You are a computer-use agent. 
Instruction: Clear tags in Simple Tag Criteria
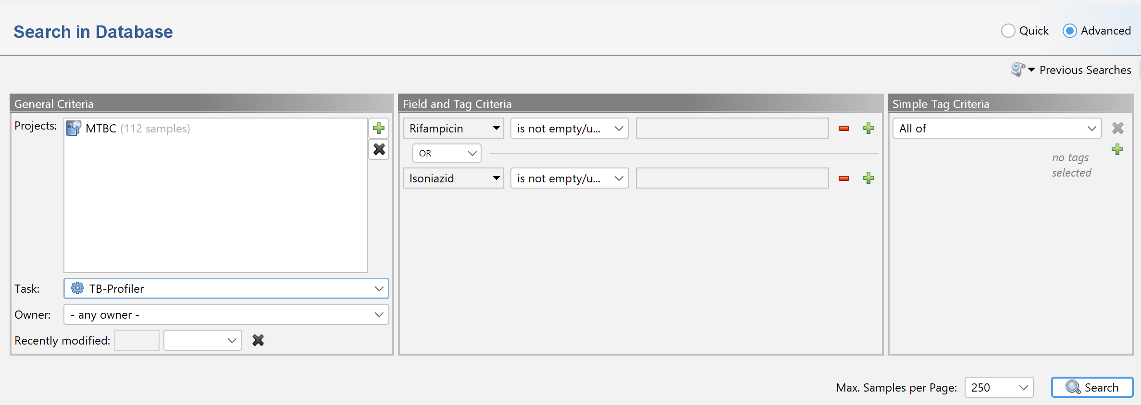coord(1117,128)
